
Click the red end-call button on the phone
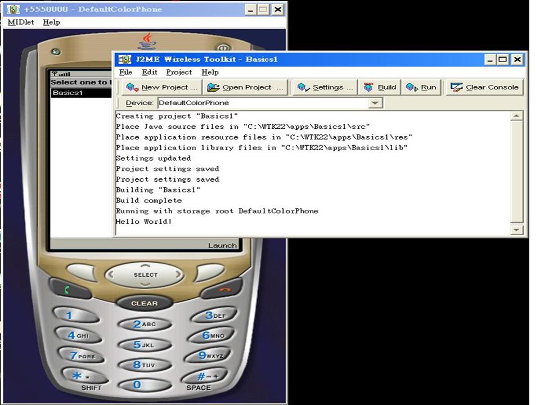point(222,289)
